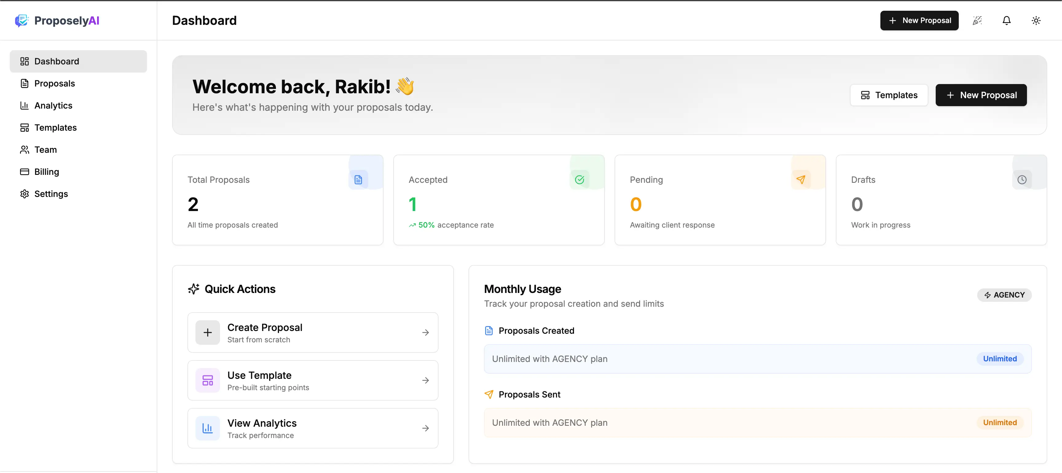This screenshot has width=1062, height=473.
Task: Open the Templates button in welcome banner
Action: [x=889, y=95]
